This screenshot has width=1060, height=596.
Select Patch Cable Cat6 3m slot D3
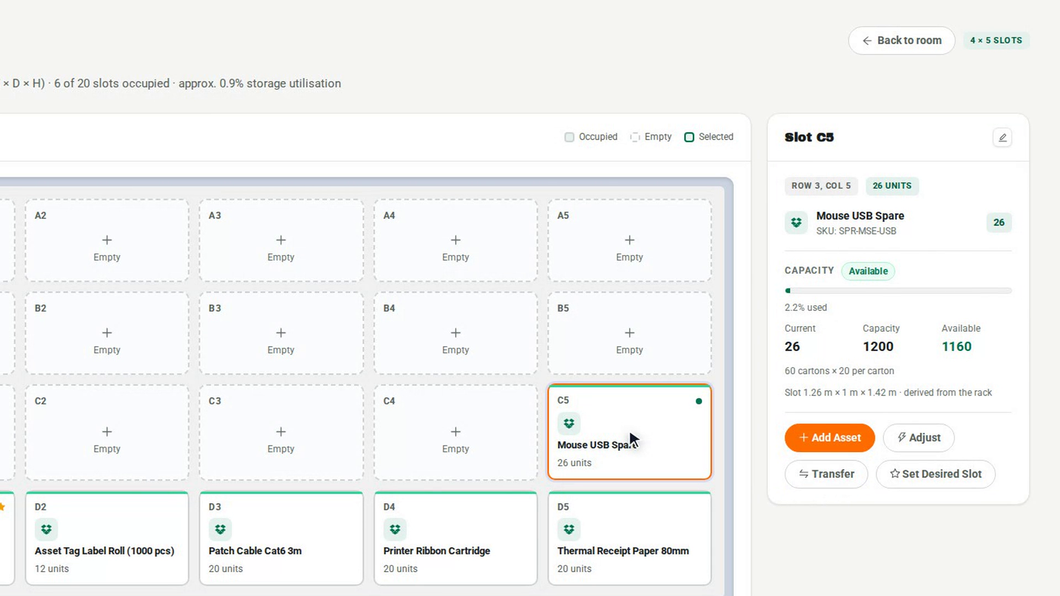click(x=281, y=538)
